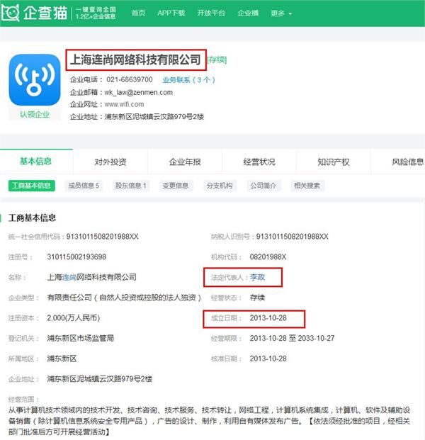Click the credit code 9131011508201988XX after 统一社会信用代码
This screenshot has width=425, height=440.
[x=102, y=237]
